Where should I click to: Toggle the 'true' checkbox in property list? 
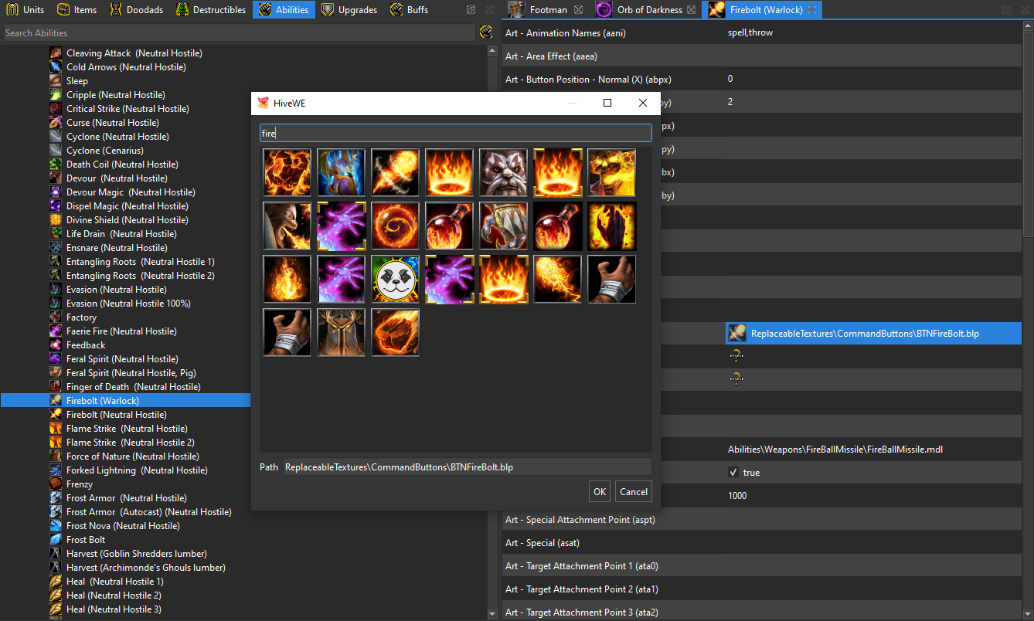tap(733, 473)
